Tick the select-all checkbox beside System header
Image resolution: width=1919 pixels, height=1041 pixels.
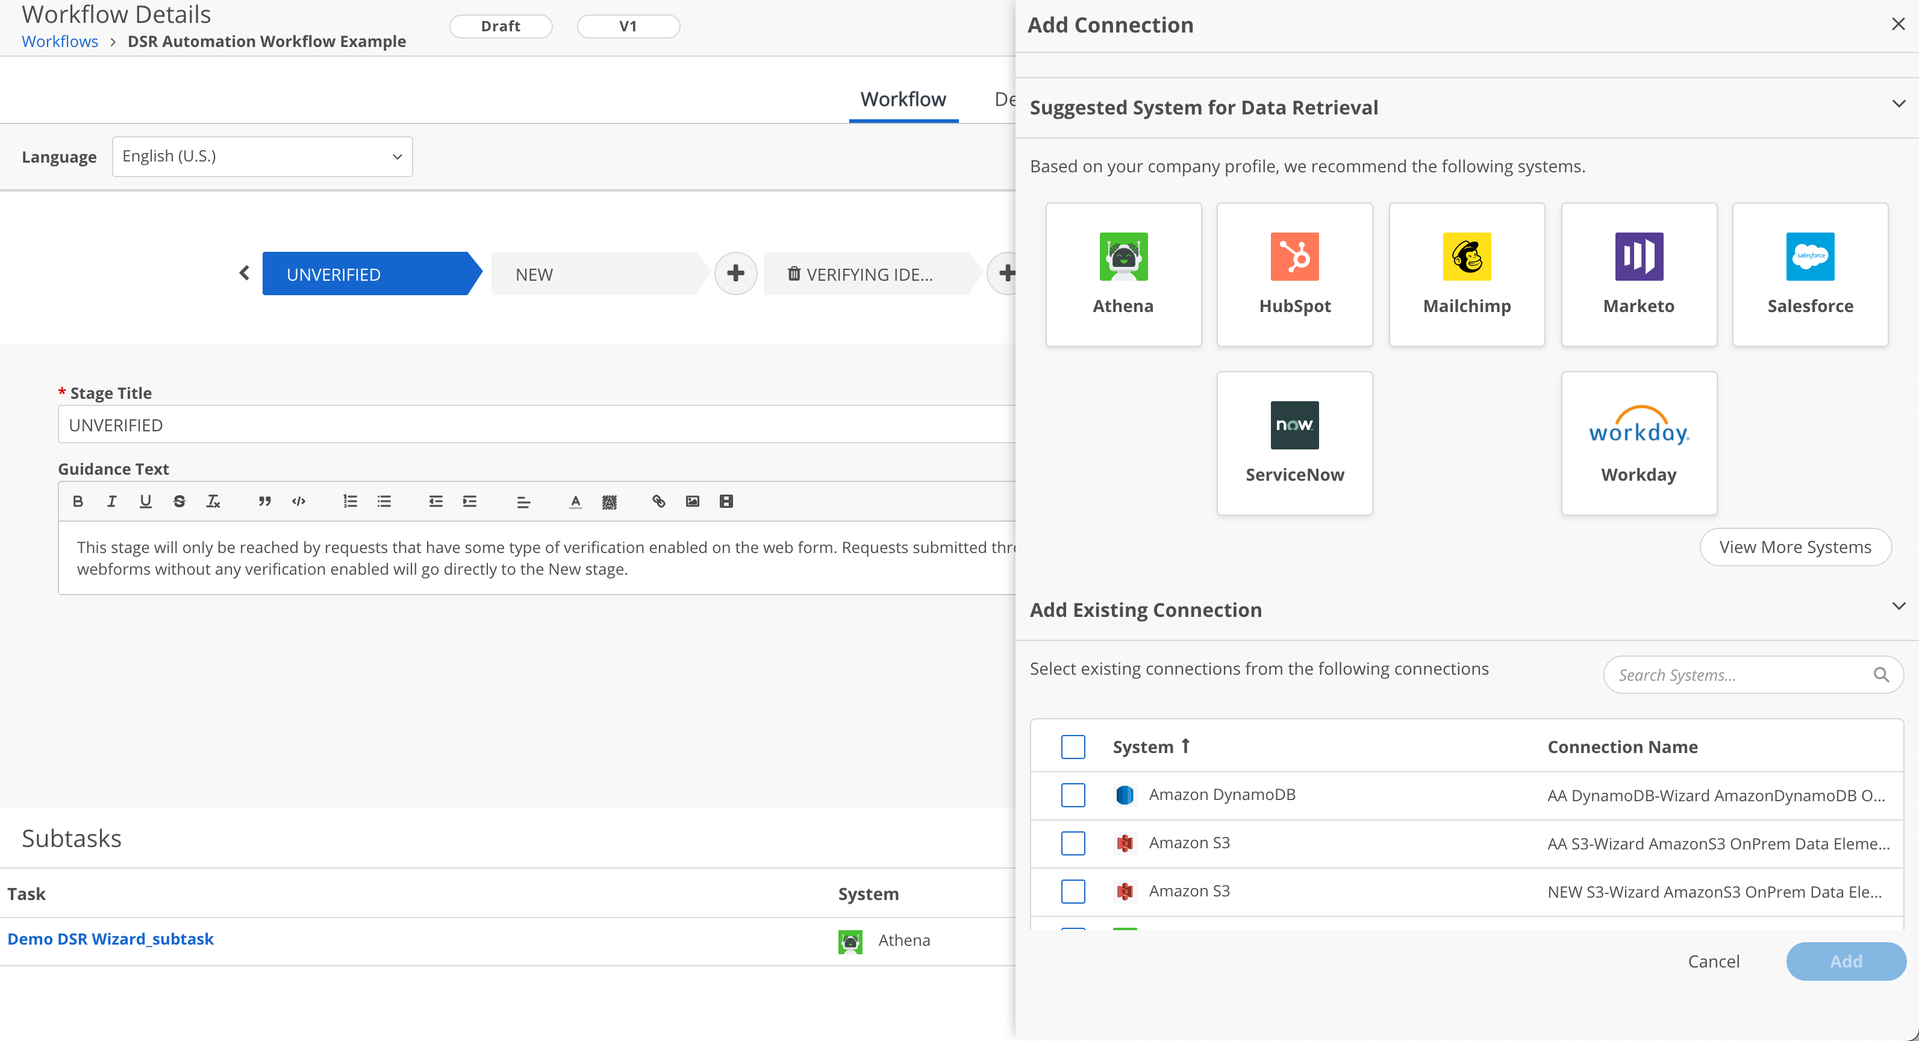tap(1073, 746)
